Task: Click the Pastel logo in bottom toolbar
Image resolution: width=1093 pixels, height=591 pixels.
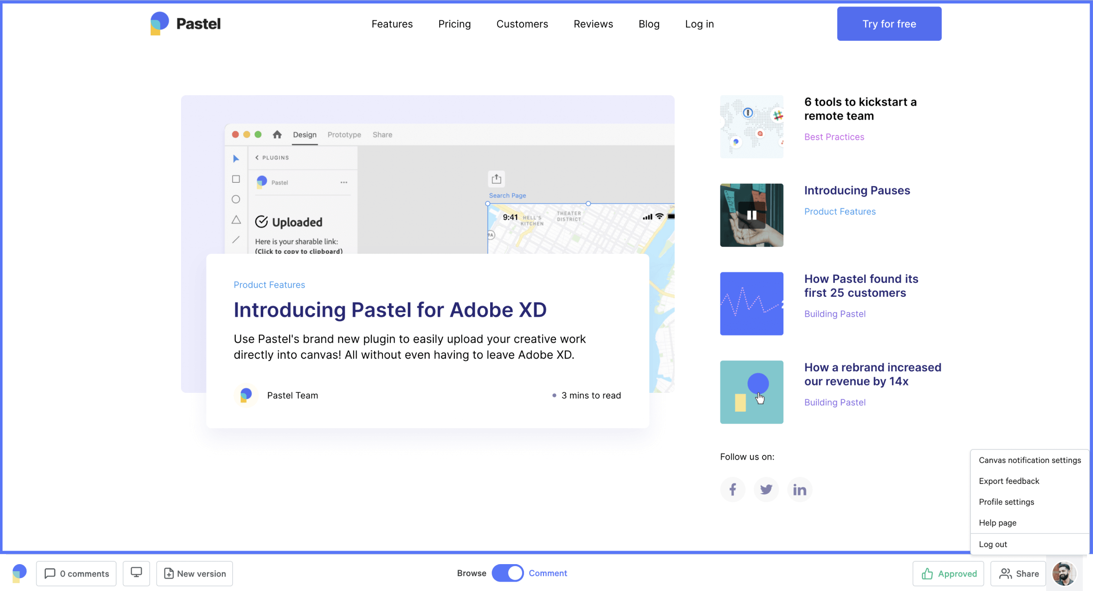Action: coord(19,573)
